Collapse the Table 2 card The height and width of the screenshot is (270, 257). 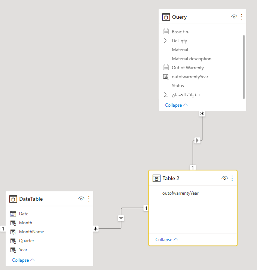pos(167,240)
